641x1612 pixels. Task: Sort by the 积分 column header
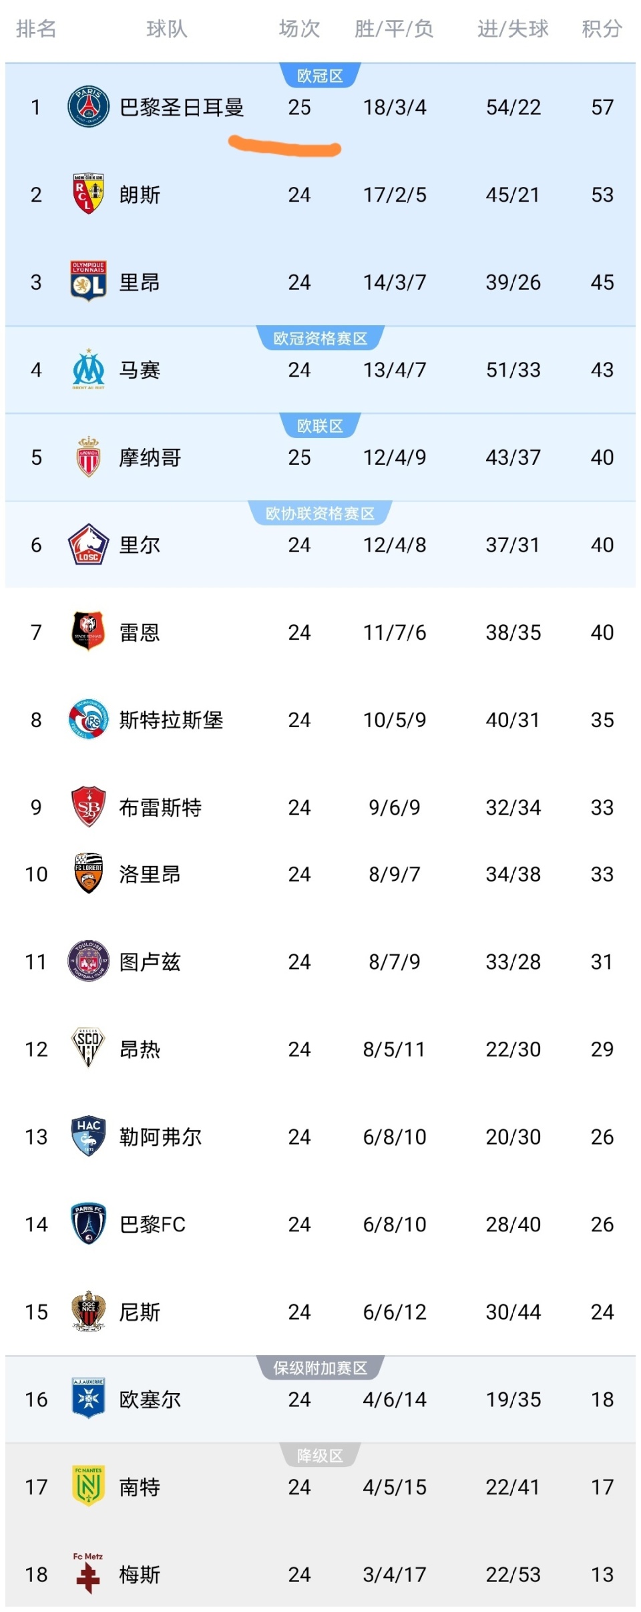point(602,28)
